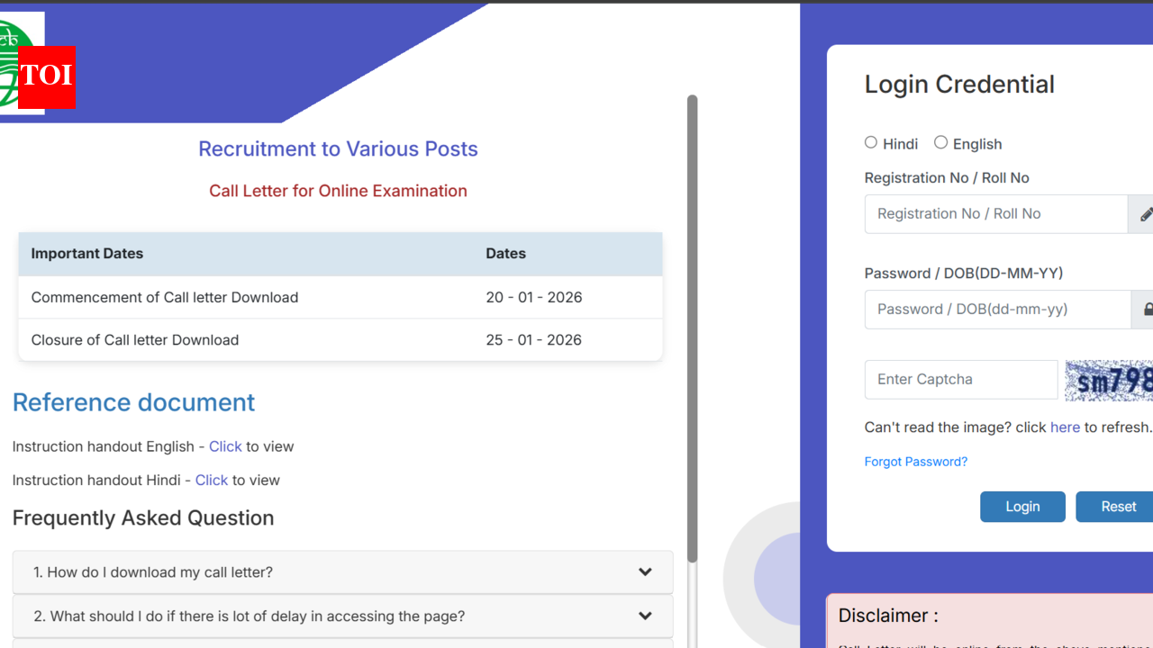Click the TOI logo badge

pos(46,77)
